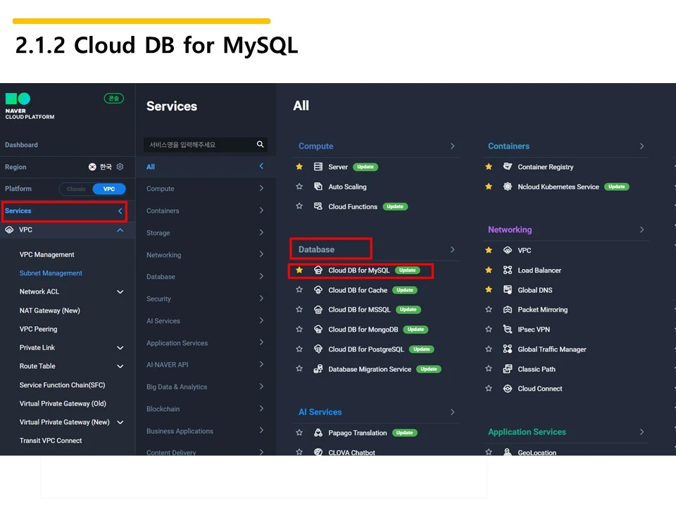Viewport: 676px width, 507px height.
Task: Click the Cloud Connect icon
Action: coord(508,389)
